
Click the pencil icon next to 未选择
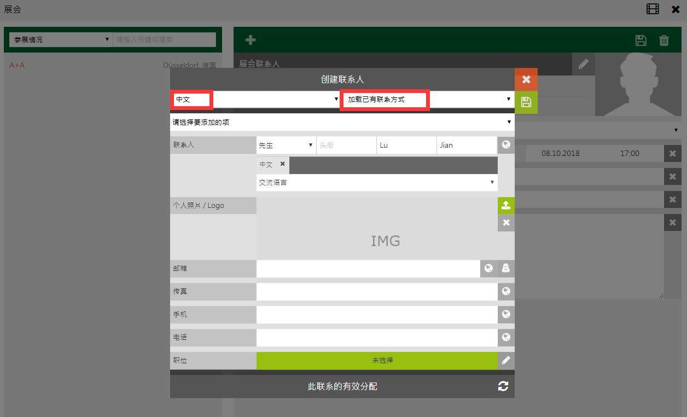pyautogui.click(x=506, y=360)
